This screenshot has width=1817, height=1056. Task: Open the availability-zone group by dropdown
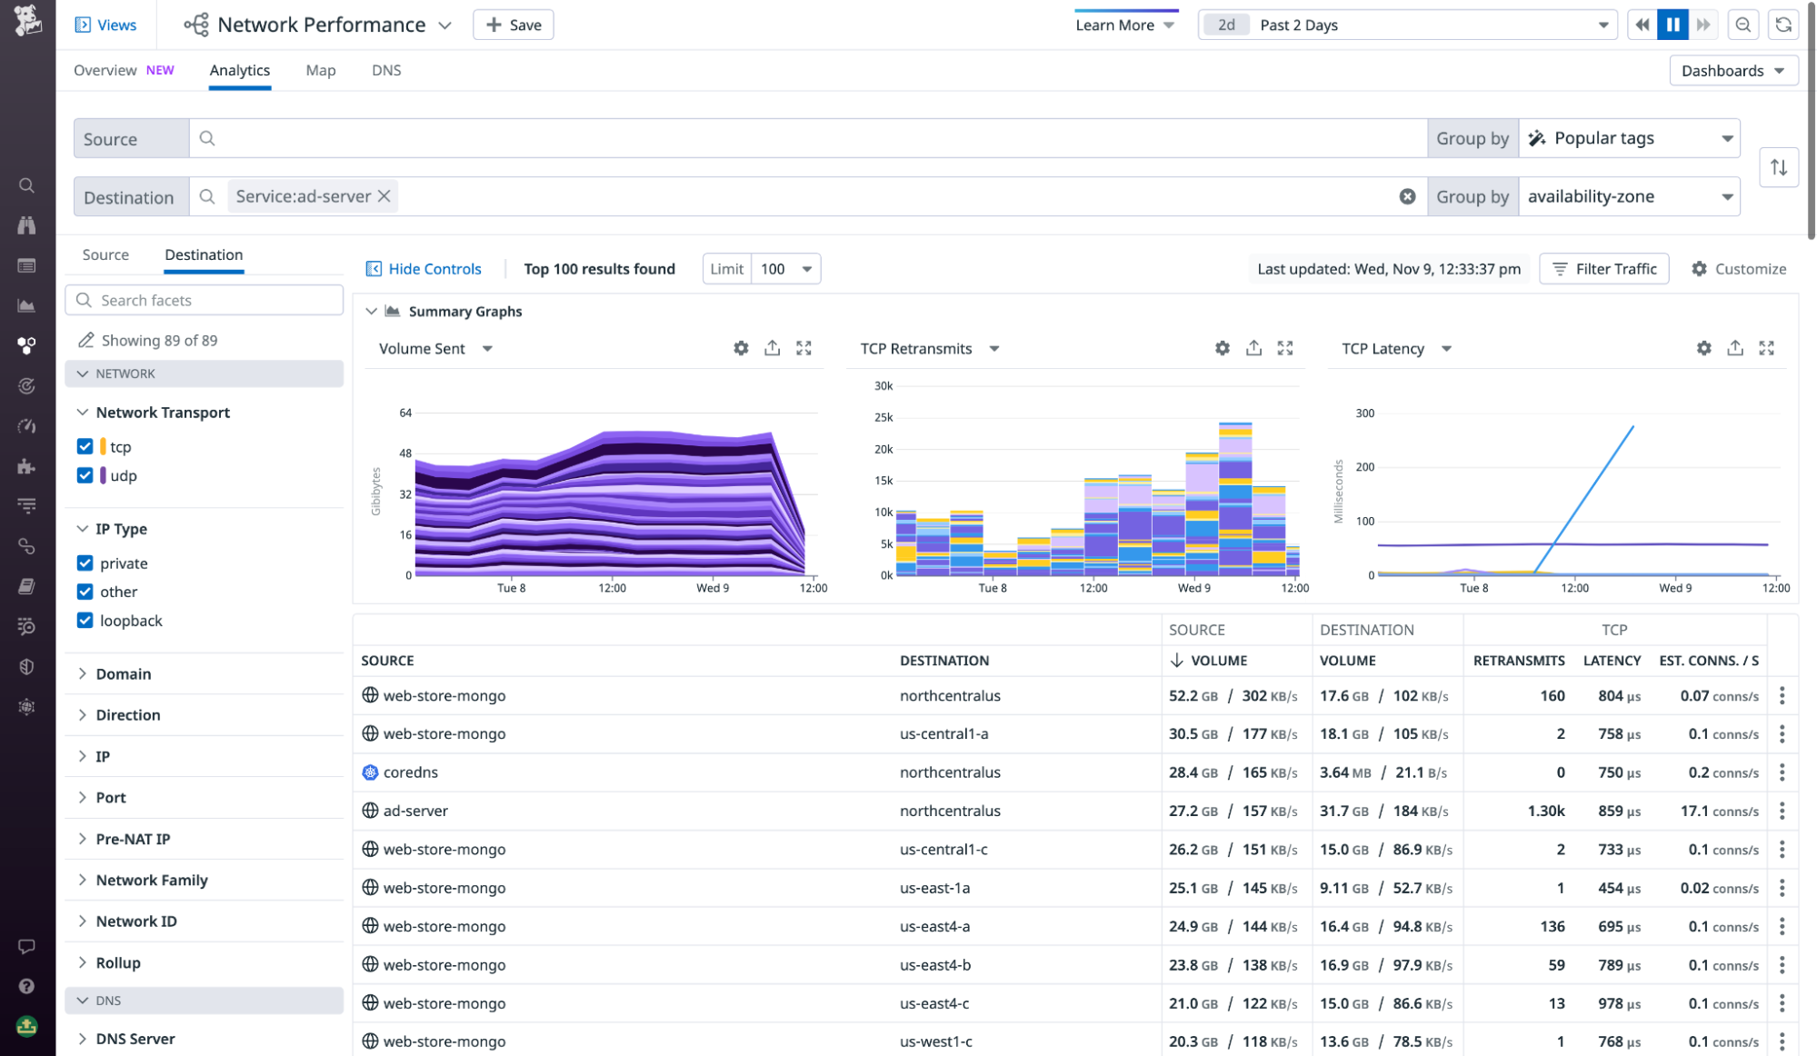pos(1629,196)
